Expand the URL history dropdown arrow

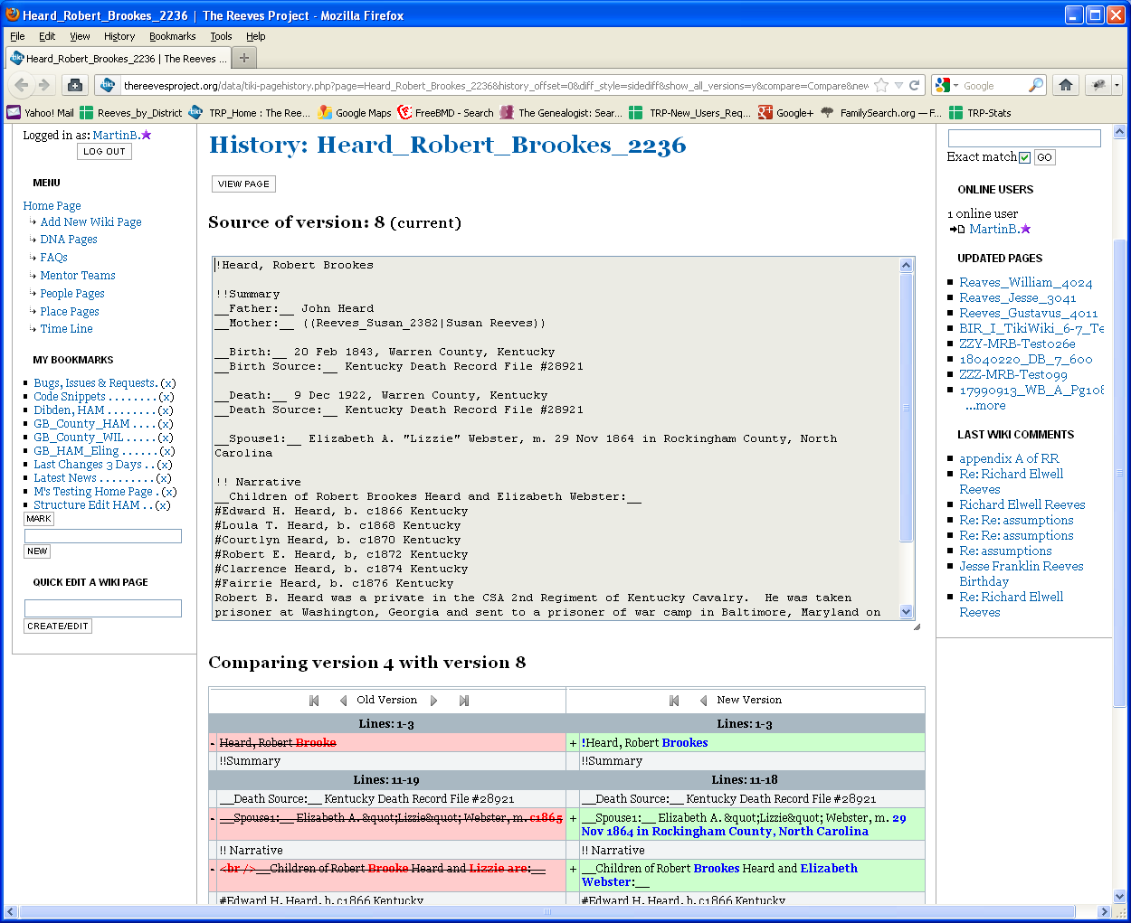[x=898, y=85]
